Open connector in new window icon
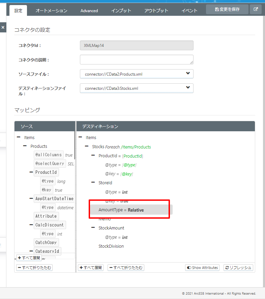The width and height of the screenshot is (265, 299). pos(256,9)
